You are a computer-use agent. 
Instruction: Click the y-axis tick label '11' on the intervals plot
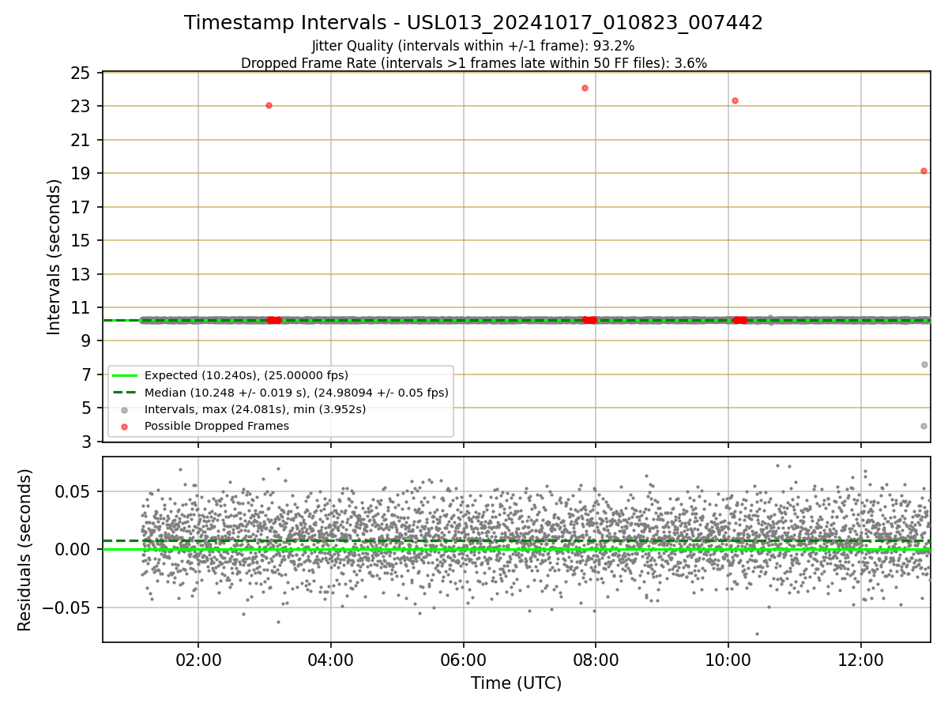(x=79, y=307)
